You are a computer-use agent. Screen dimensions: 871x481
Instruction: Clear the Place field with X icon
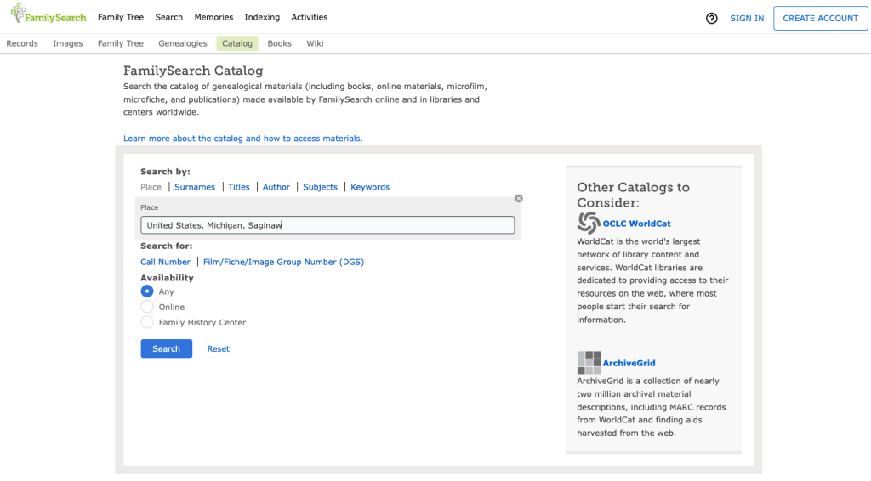519,199
